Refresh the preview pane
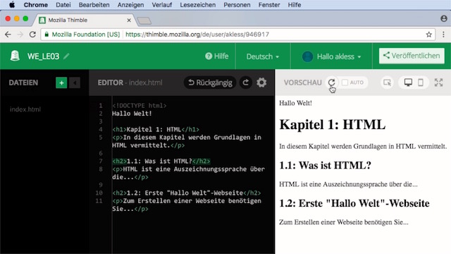451x254 pixels. click(332, 83)
